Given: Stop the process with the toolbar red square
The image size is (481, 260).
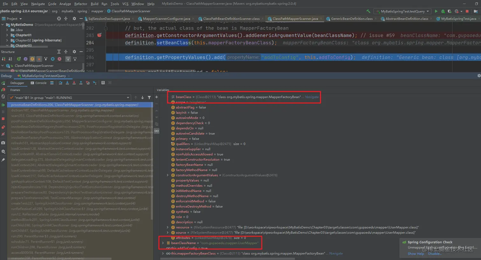Looking at the screenshot, I should [x=467, y=11].
